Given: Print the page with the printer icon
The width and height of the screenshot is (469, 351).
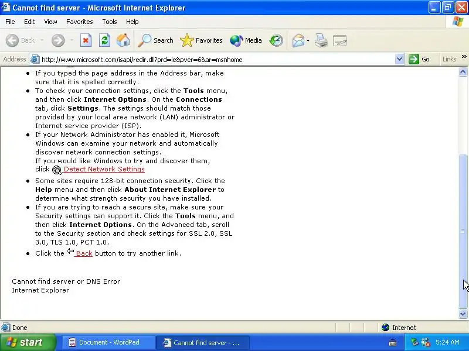Looking at the screenshot, I should coord(321,40).
